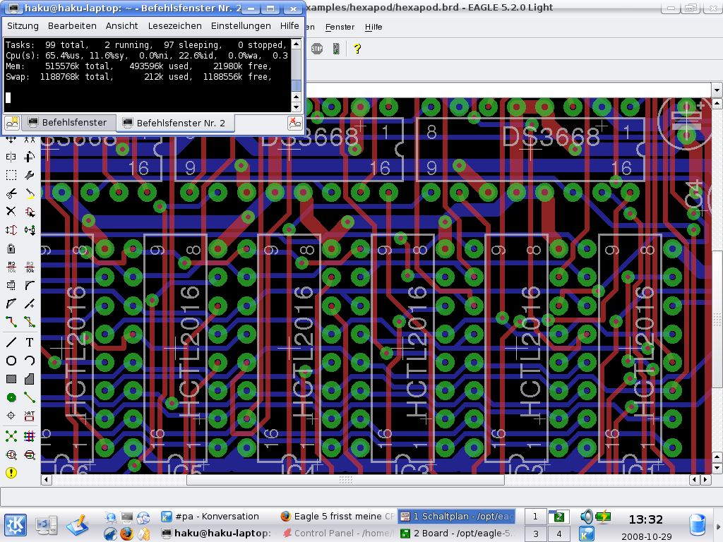Select the Cut scissors tool

coord(11,193)
